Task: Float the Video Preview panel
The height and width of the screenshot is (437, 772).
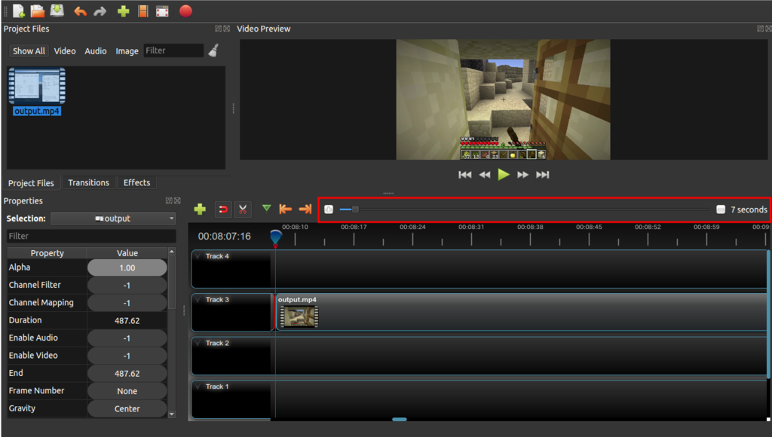Action: 760,29
